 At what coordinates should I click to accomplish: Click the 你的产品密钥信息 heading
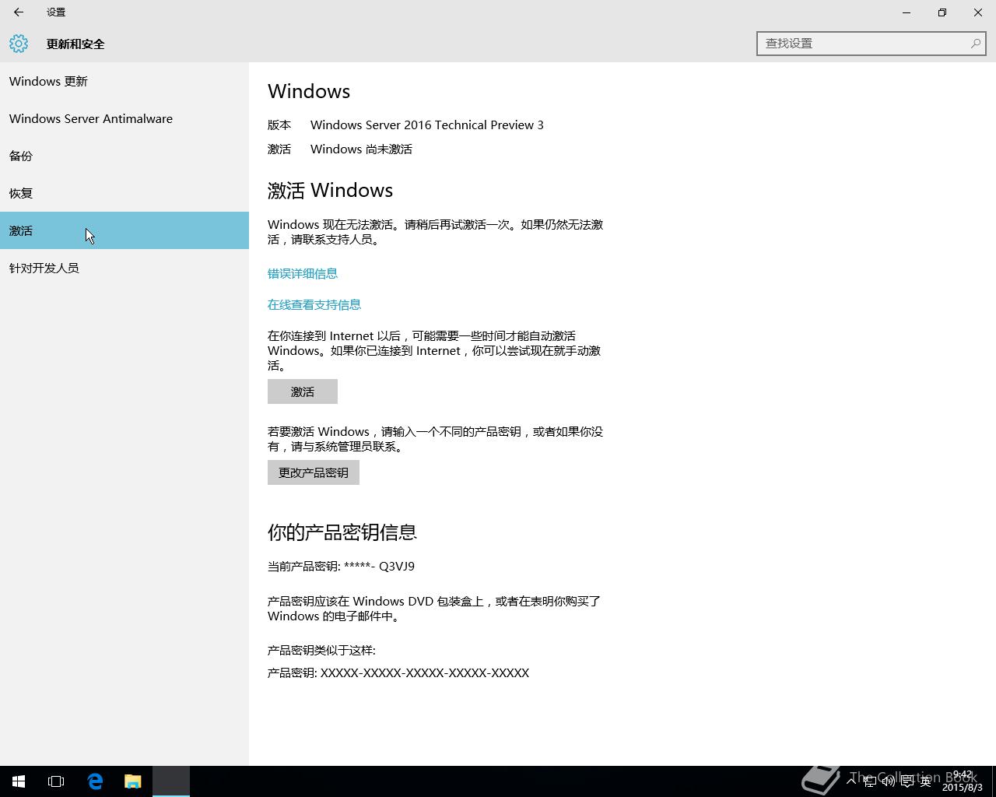tap(342, 532)
